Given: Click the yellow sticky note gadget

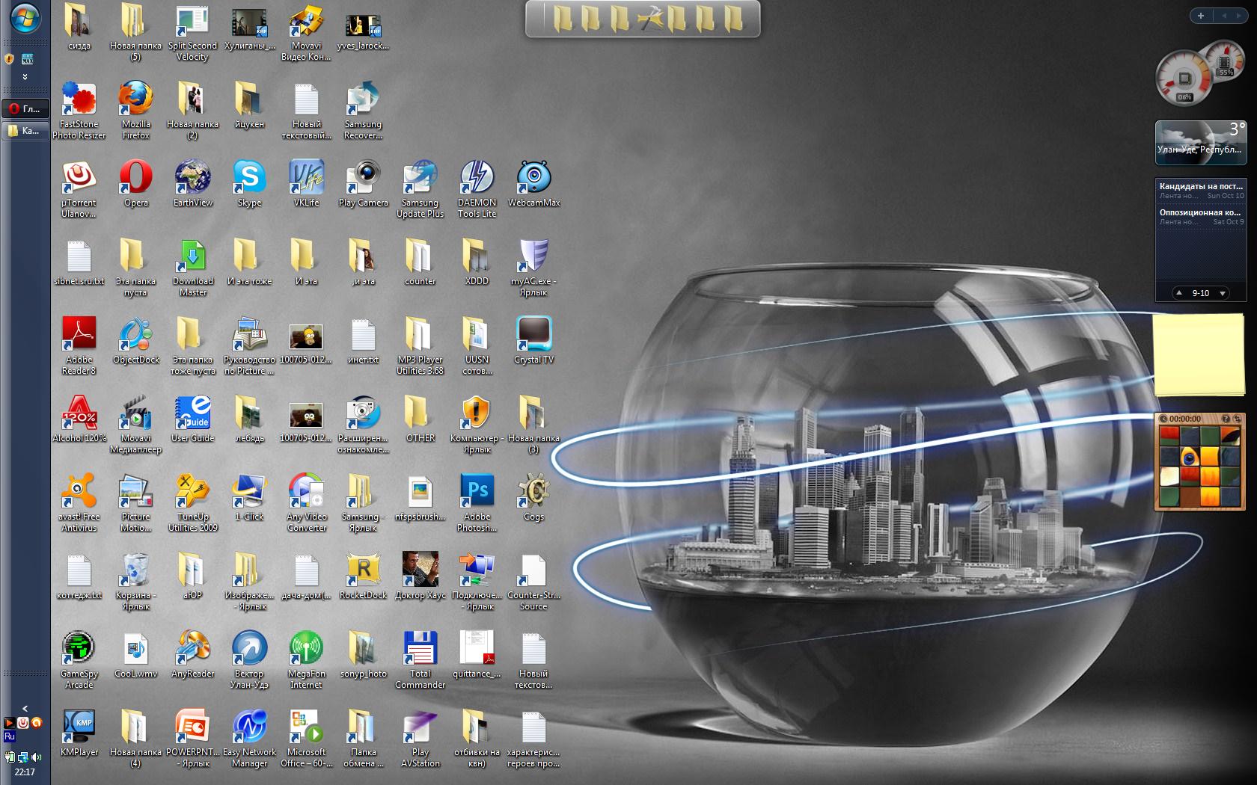Looking at the screenshot, I should [1199, 355].
